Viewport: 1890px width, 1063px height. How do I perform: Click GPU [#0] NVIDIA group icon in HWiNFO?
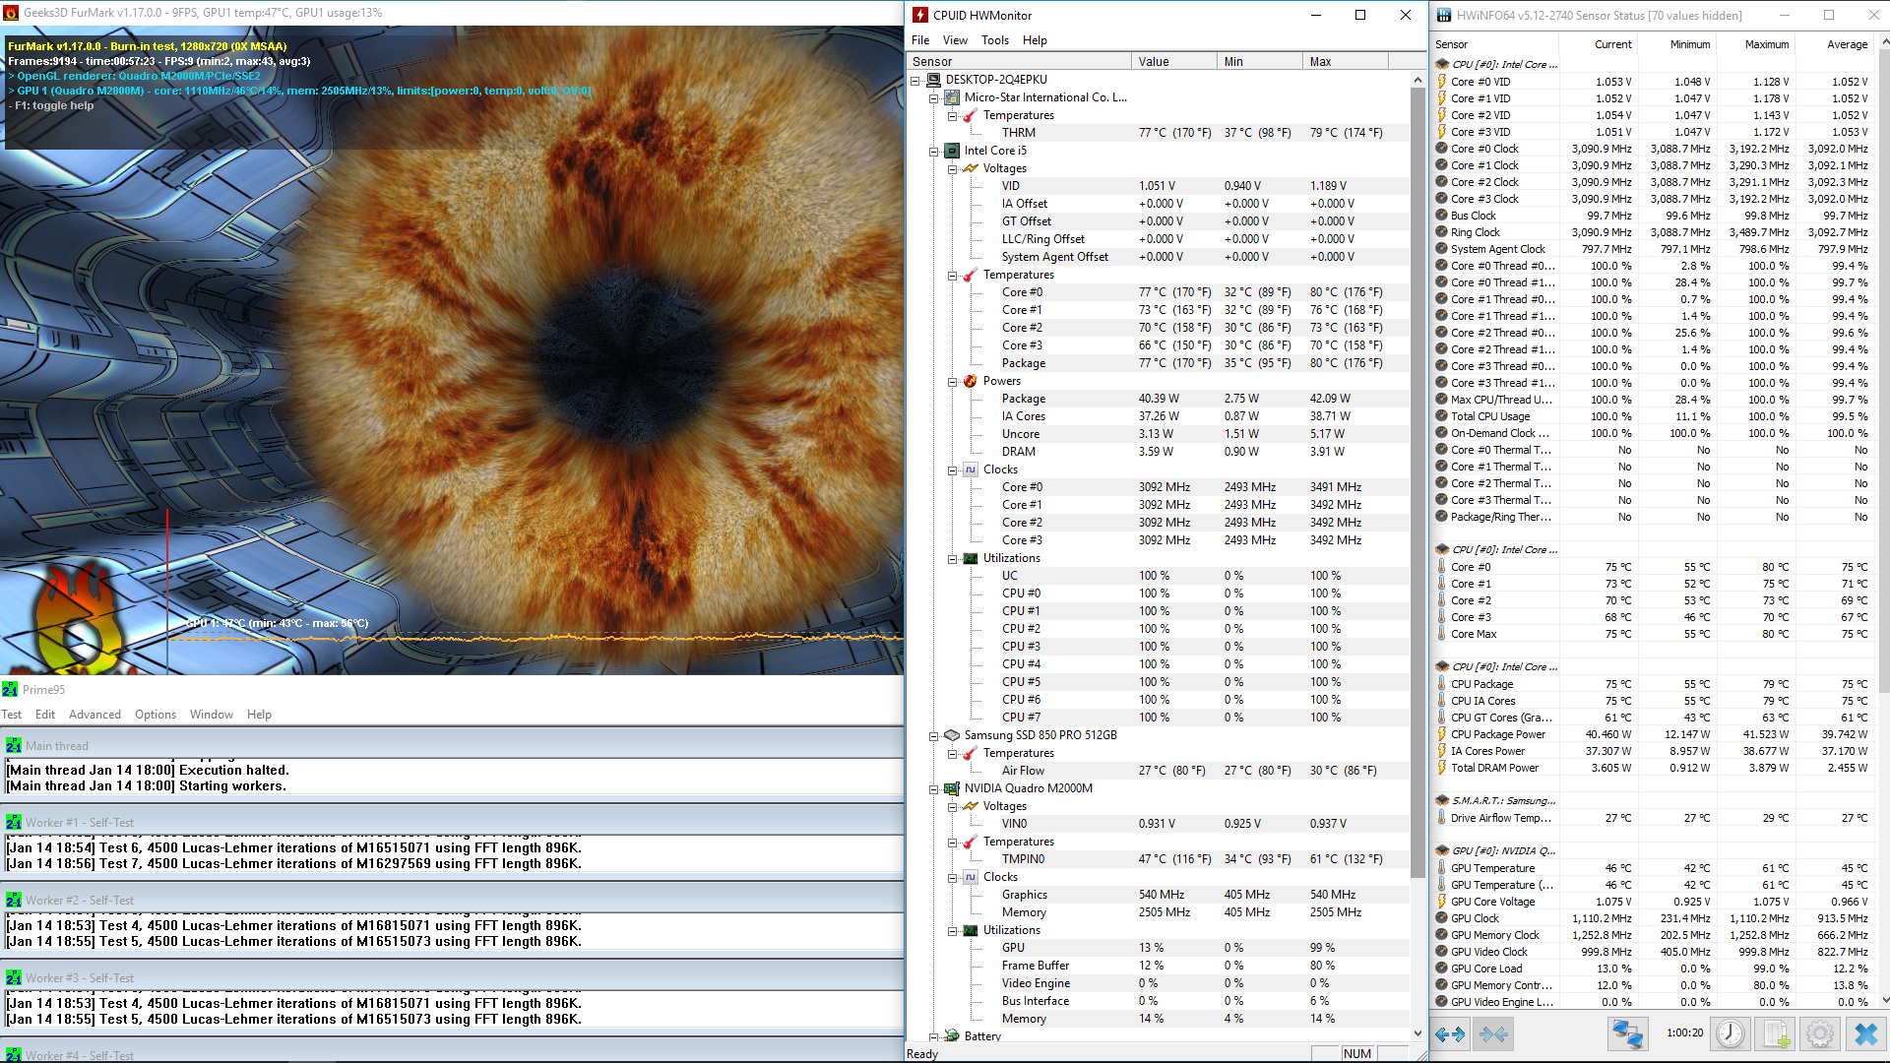[x=1442, y=850]
